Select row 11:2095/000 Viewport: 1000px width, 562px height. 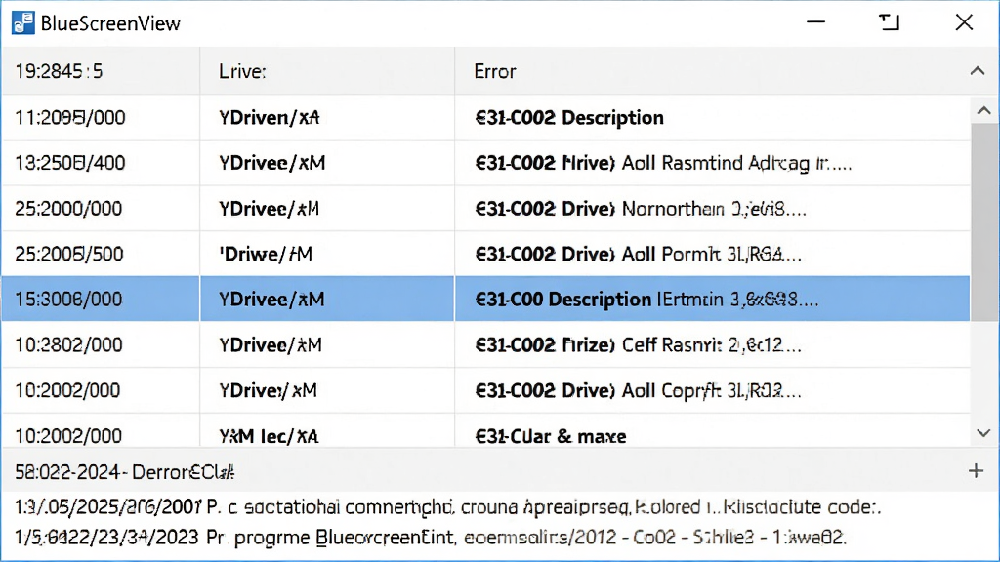485,118
